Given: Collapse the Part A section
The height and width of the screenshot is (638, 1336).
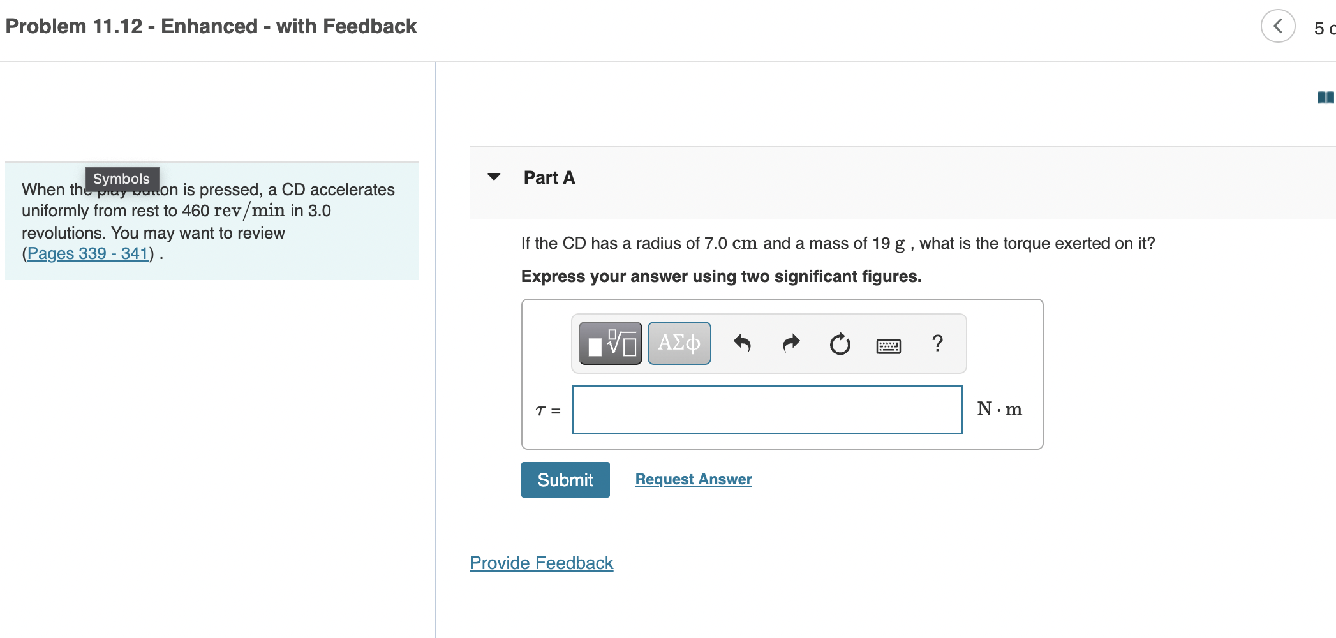Looking at the screenshot, I should click(494, 177).
